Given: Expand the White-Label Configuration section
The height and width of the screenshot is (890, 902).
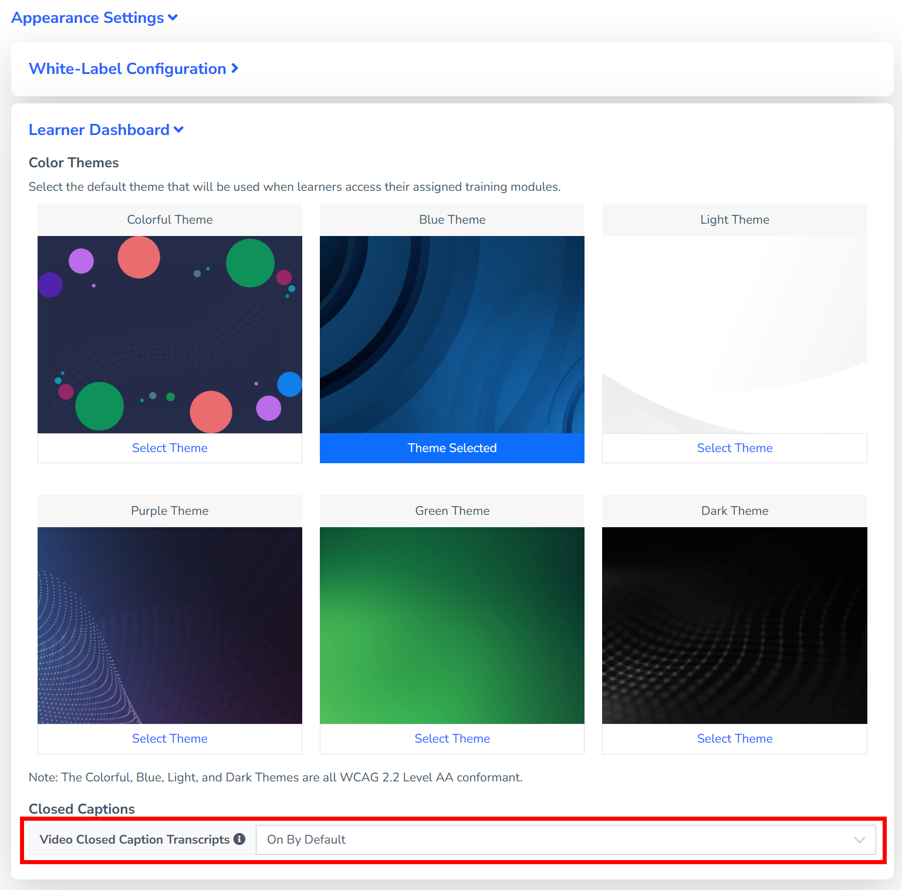Looking at the screenshot, I should pyautogui.click(x=133, y=69).
